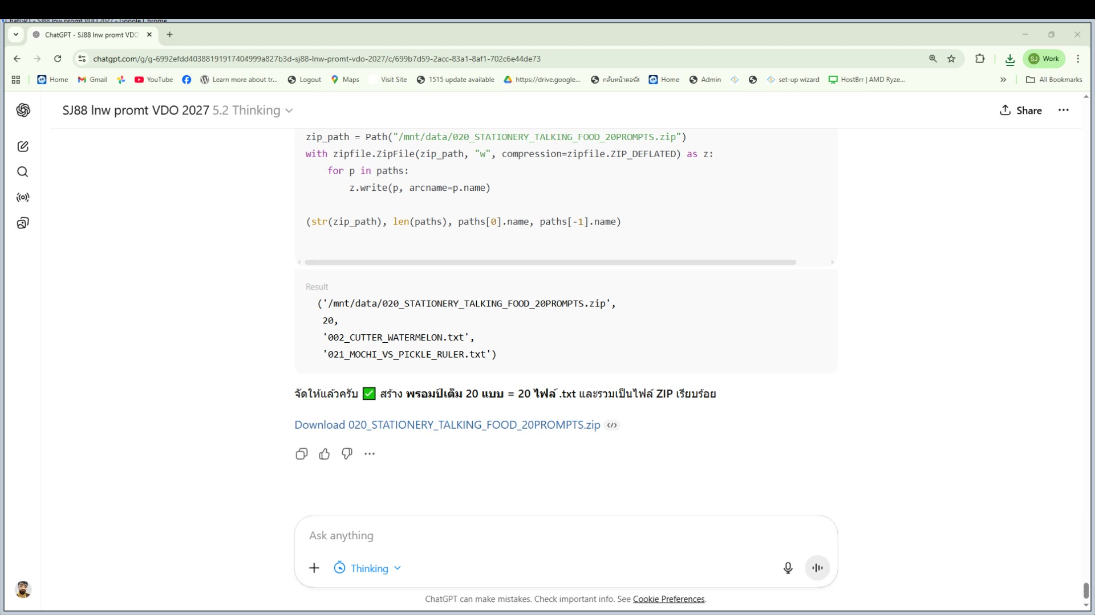Expand the Chrome tab search dropdown arrow
This screenshot has width=1095, height=615.
coord(16,35)
